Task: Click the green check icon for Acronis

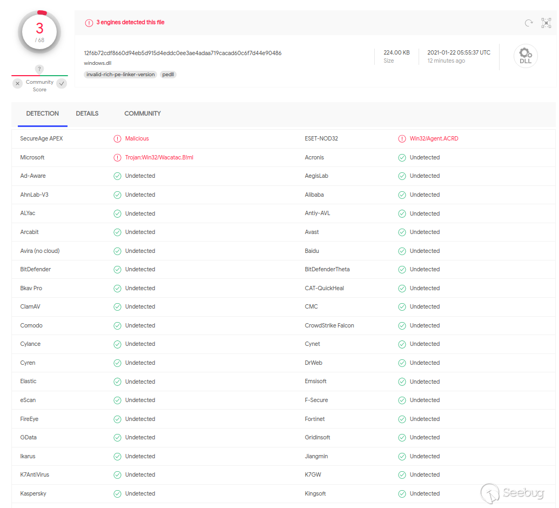Action: tap(402, 158)
